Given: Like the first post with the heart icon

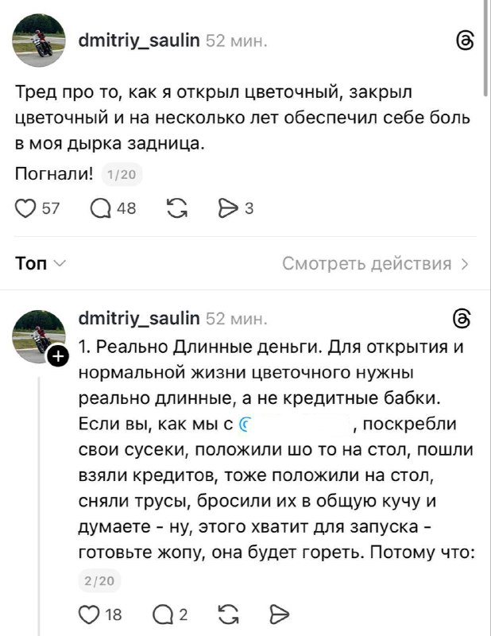Looking at the screenshot, I should pyautogui.click(x=25, y=208).
